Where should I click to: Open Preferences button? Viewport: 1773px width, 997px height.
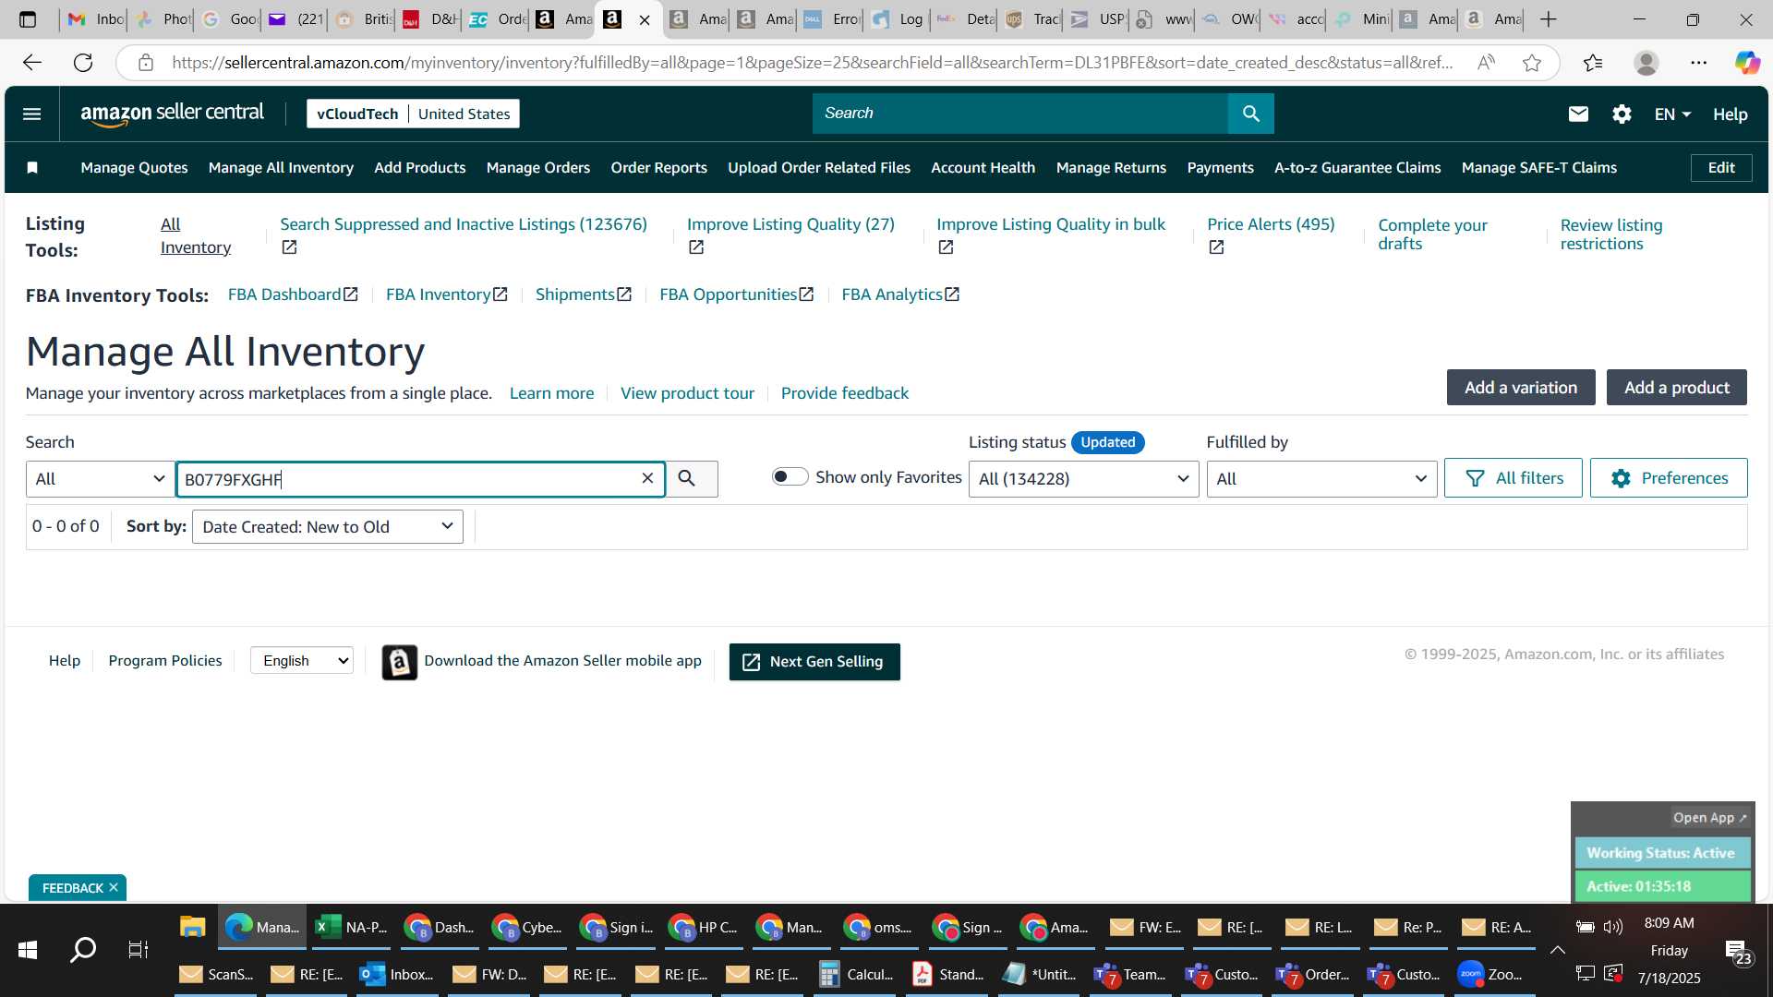pos(1669,478)
